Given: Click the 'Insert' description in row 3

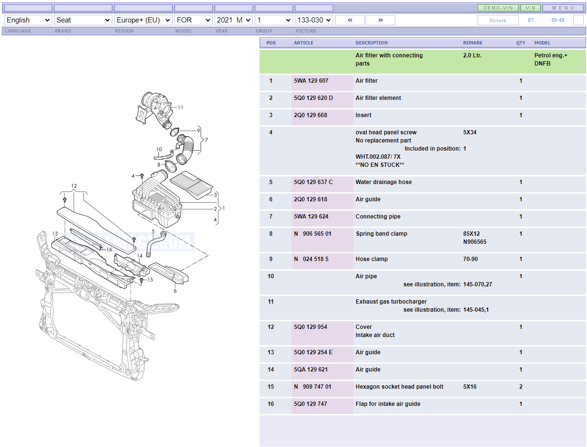Looking at the screenshot, I should (x=363, y=115).
